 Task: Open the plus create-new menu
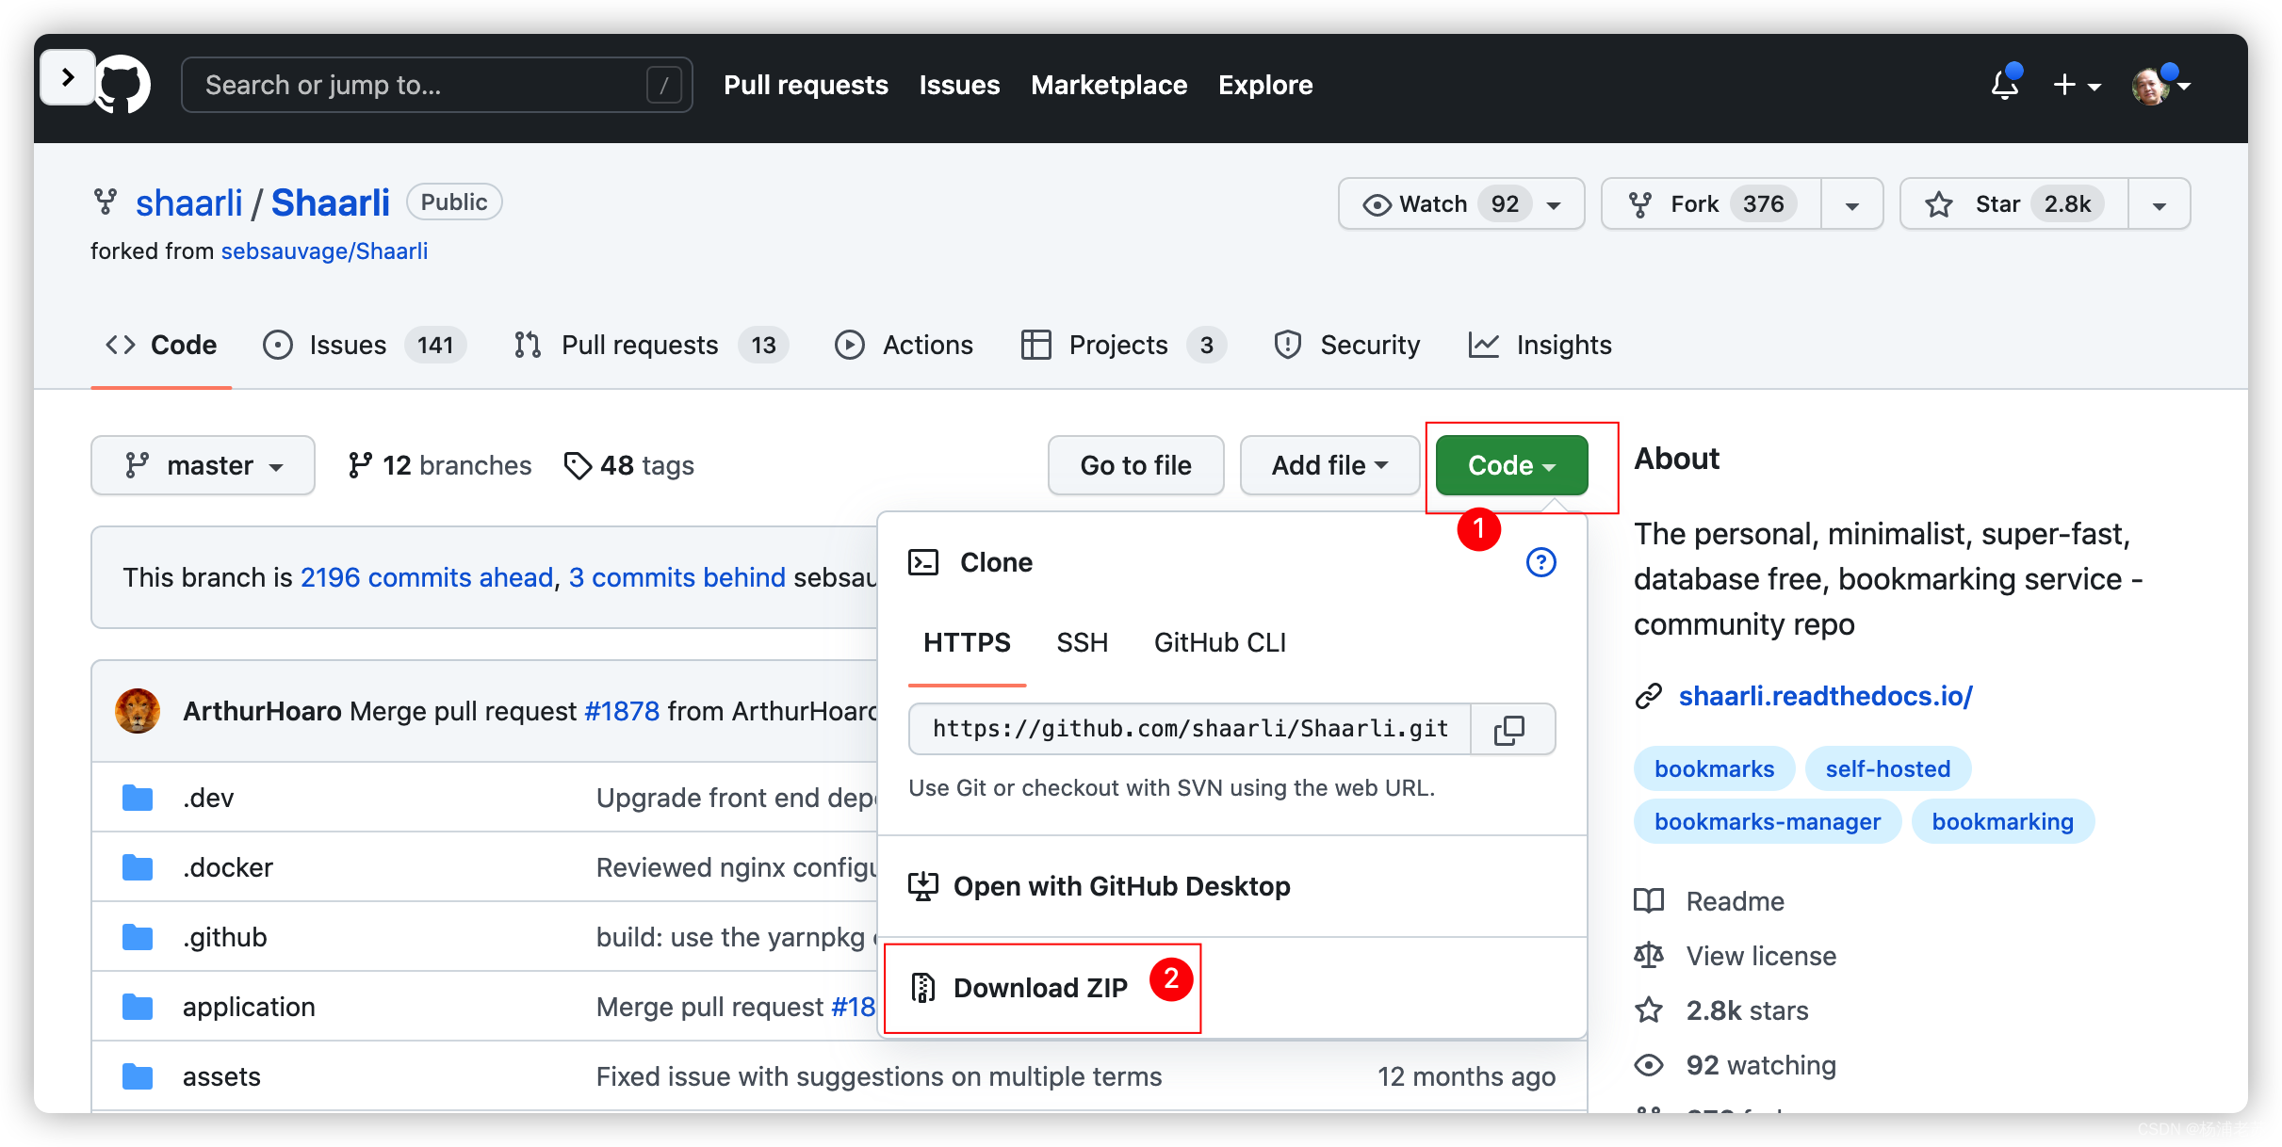click(2077, 85)
